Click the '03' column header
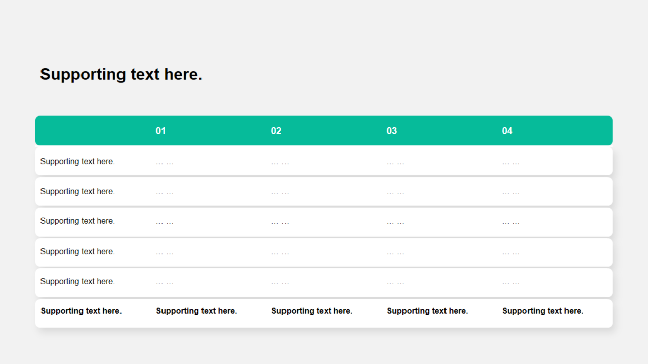The height and width of the screenshot is (364, 648). (391, 131)
